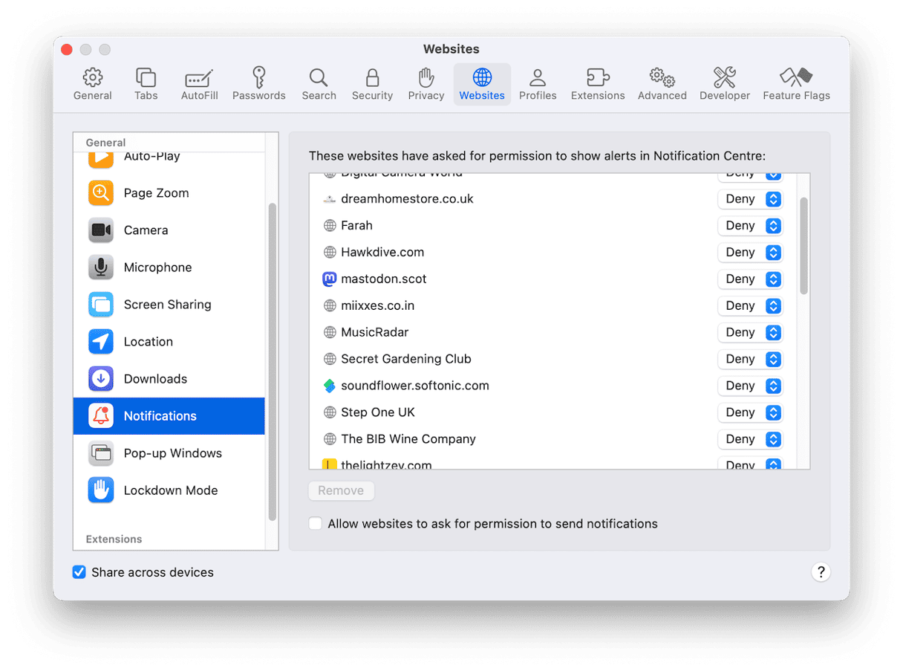Open the Extensions puzzle icon
This screenshot has height=671, width=903.
click(598, 77)
